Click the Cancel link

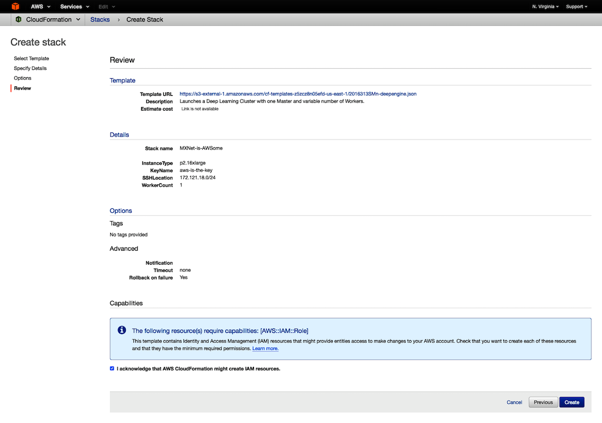tap(514, 402)
